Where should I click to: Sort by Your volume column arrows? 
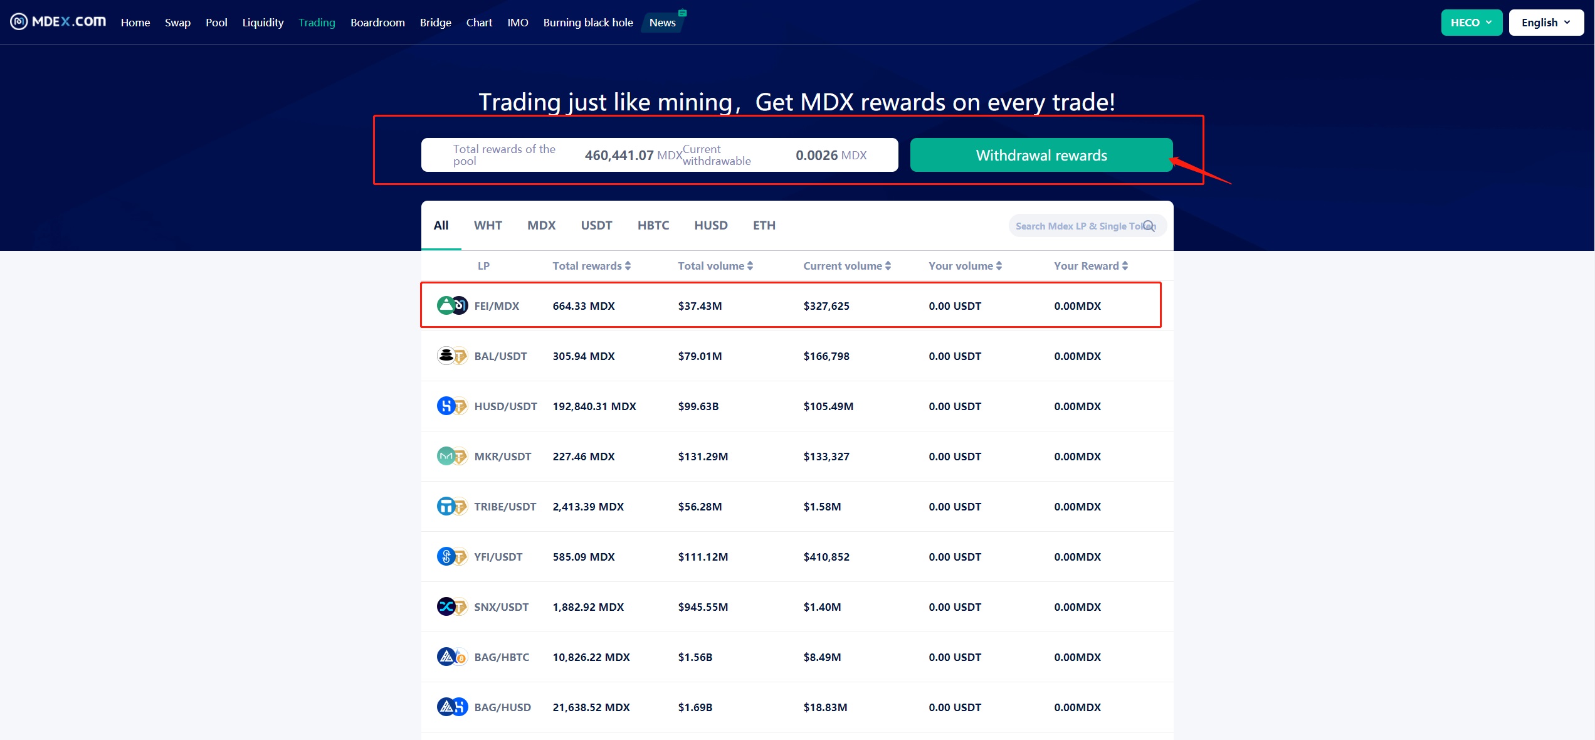tap(999, 266)
